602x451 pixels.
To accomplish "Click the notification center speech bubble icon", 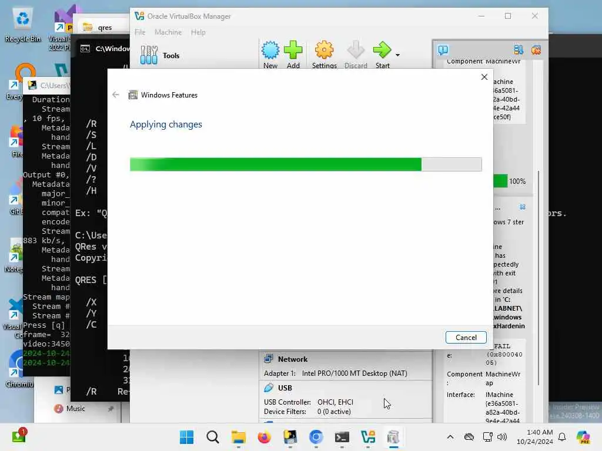I will tap(443, 50).
